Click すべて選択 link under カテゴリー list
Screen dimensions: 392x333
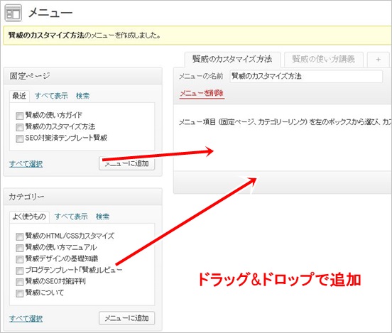tap(26, 319)
